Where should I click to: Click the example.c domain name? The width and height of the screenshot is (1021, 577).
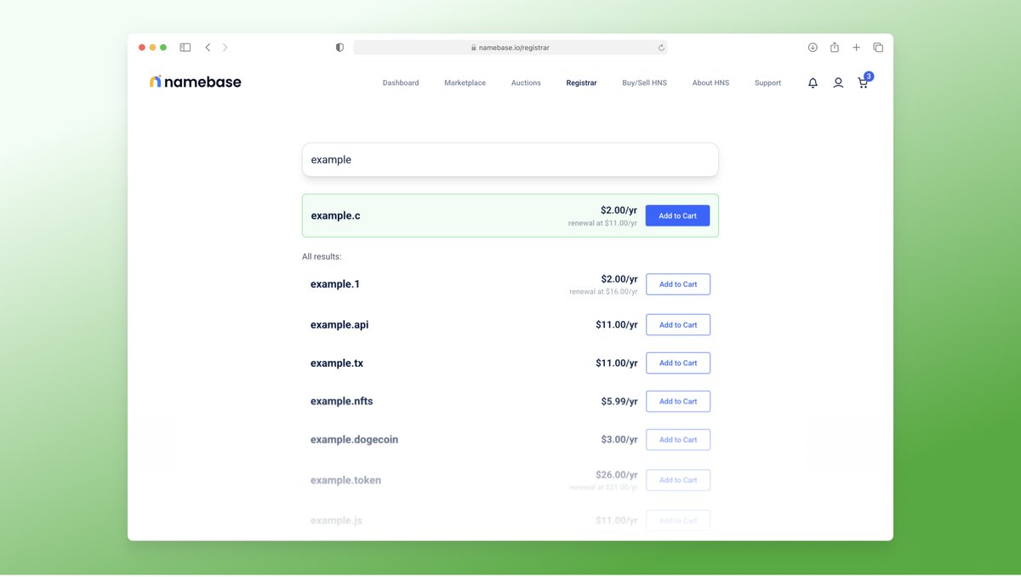[x=335, y=215]
